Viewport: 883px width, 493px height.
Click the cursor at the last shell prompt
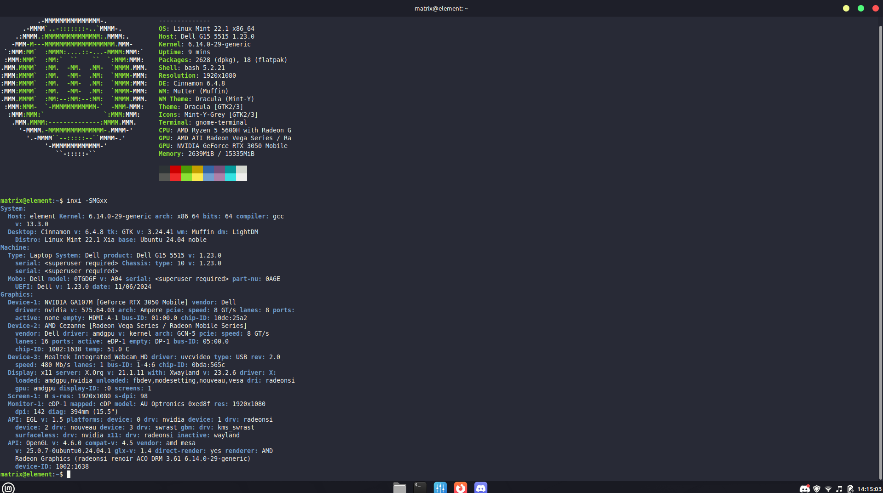click(69, 474)
